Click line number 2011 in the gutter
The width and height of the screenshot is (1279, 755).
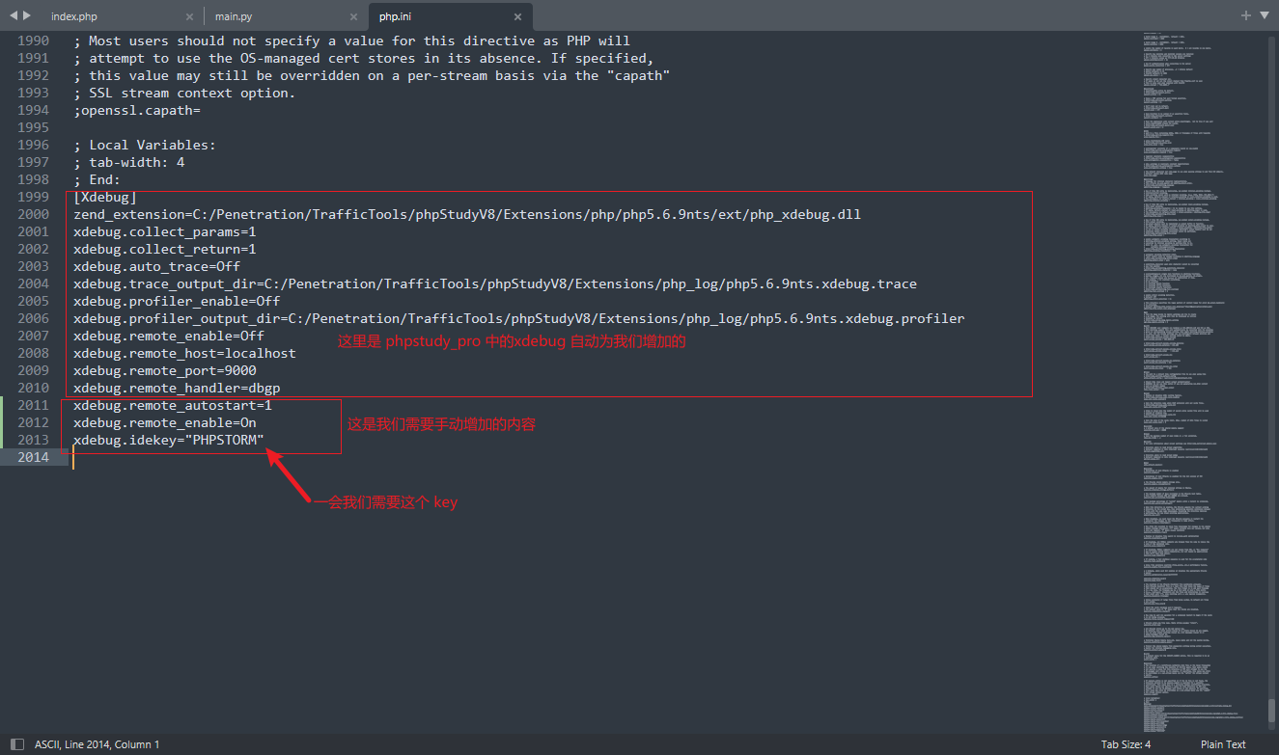click(x=33, y=406)
